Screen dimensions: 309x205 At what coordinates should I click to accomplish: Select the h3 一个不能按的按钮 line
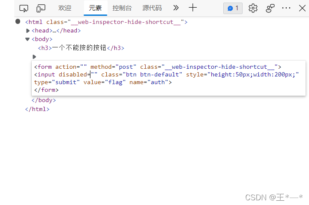(81, 48)
